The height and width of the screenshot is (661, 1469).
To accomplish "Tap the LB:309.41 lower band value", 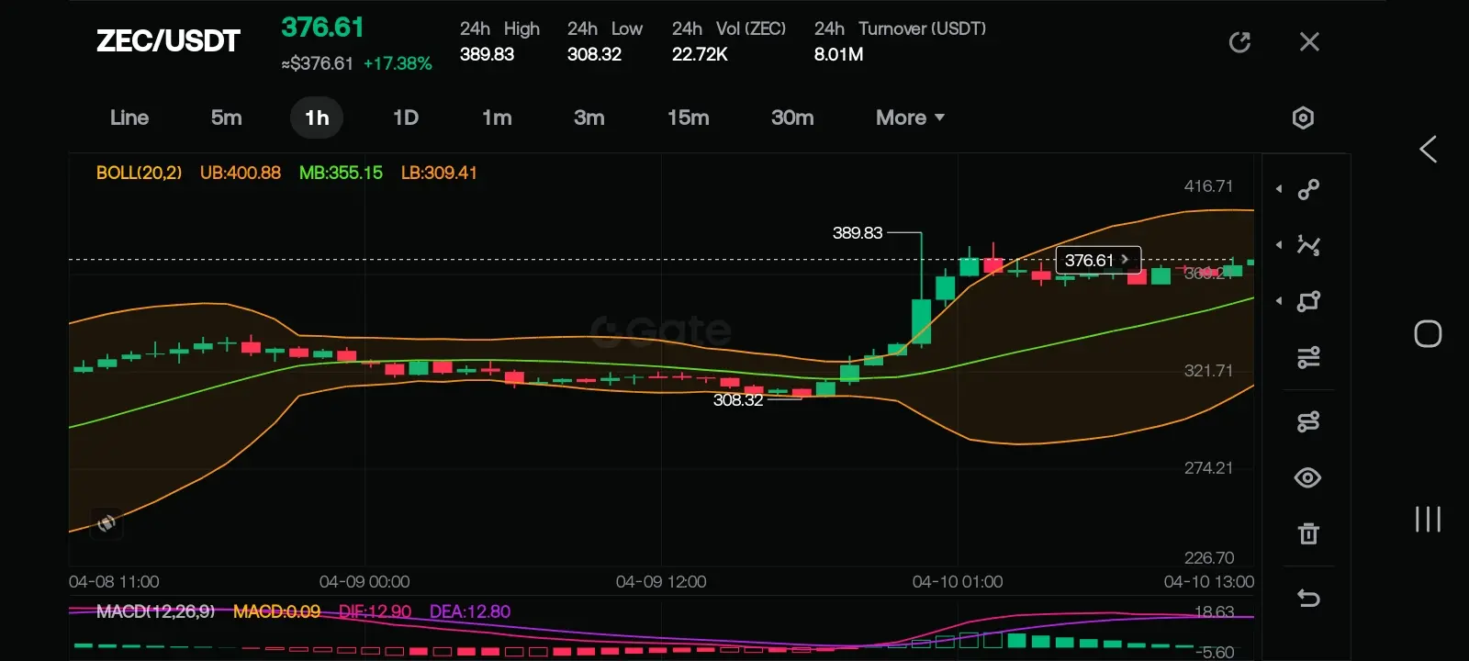I will point(439,173).
